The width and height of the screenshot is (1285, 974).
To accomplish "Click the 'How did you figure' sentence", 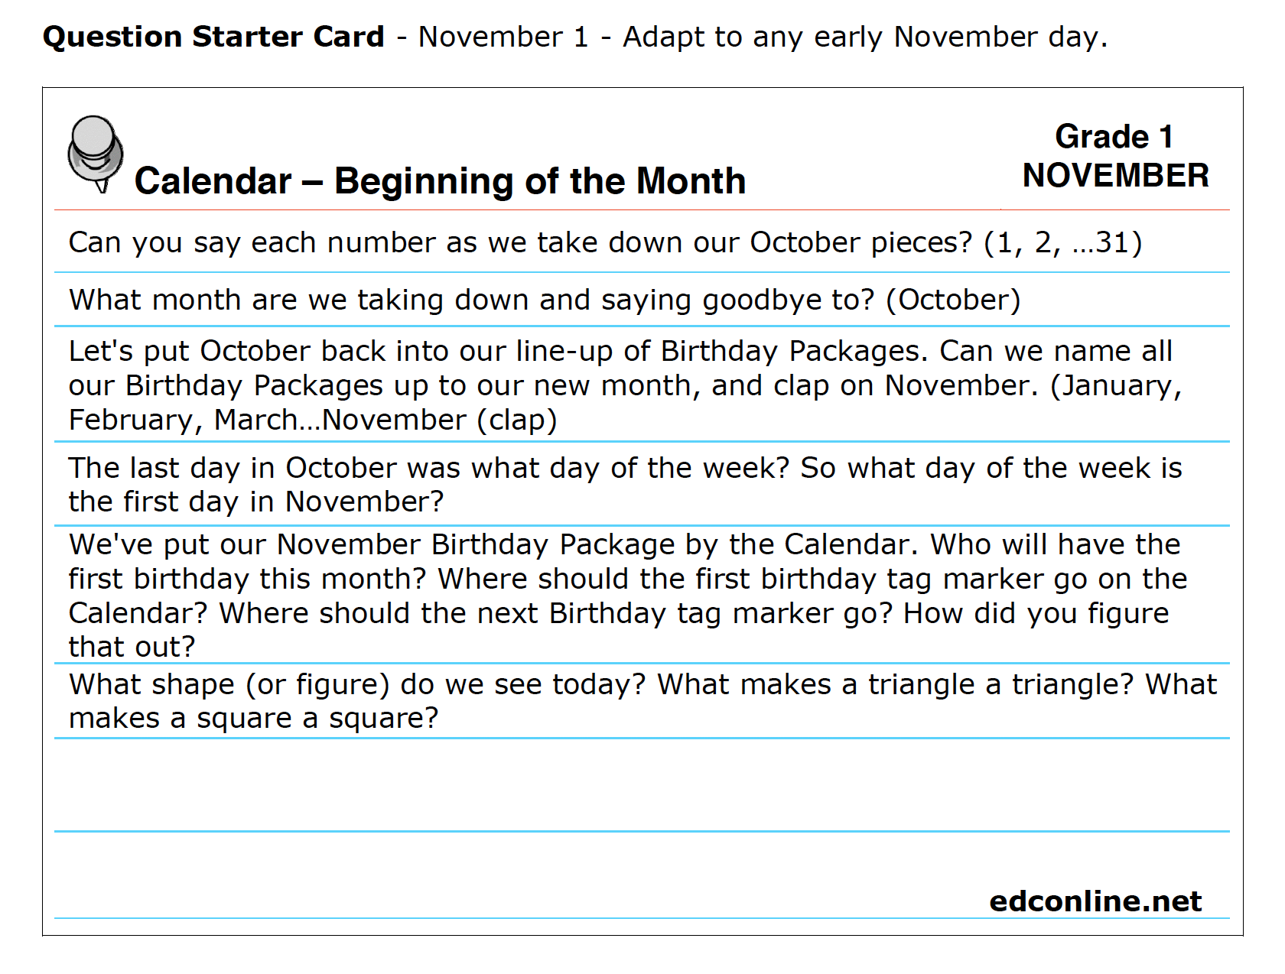I will point(1036,613).
